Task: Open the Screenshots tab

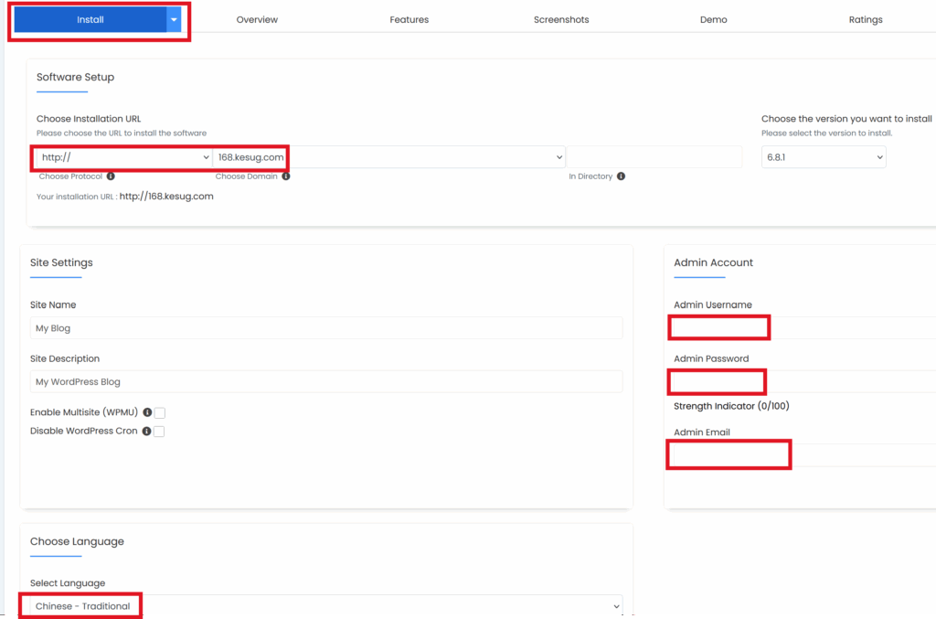Action: point(561,20)
